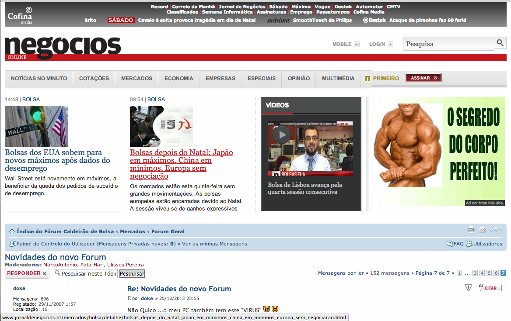
Task: Click the Pesquisar button in topic search
Action: pos(132,273)
